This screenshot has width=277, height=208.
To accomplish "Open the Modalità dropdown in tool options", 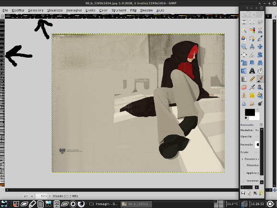I will [x=257, y=130].
